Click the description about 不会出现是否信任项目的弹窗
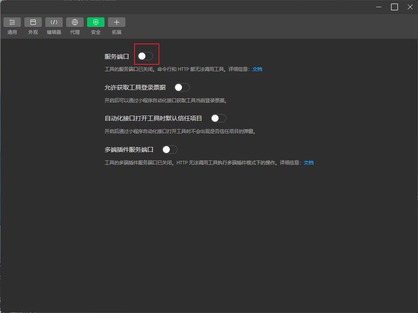Screen dimensions: 418x313 (180, 131)
